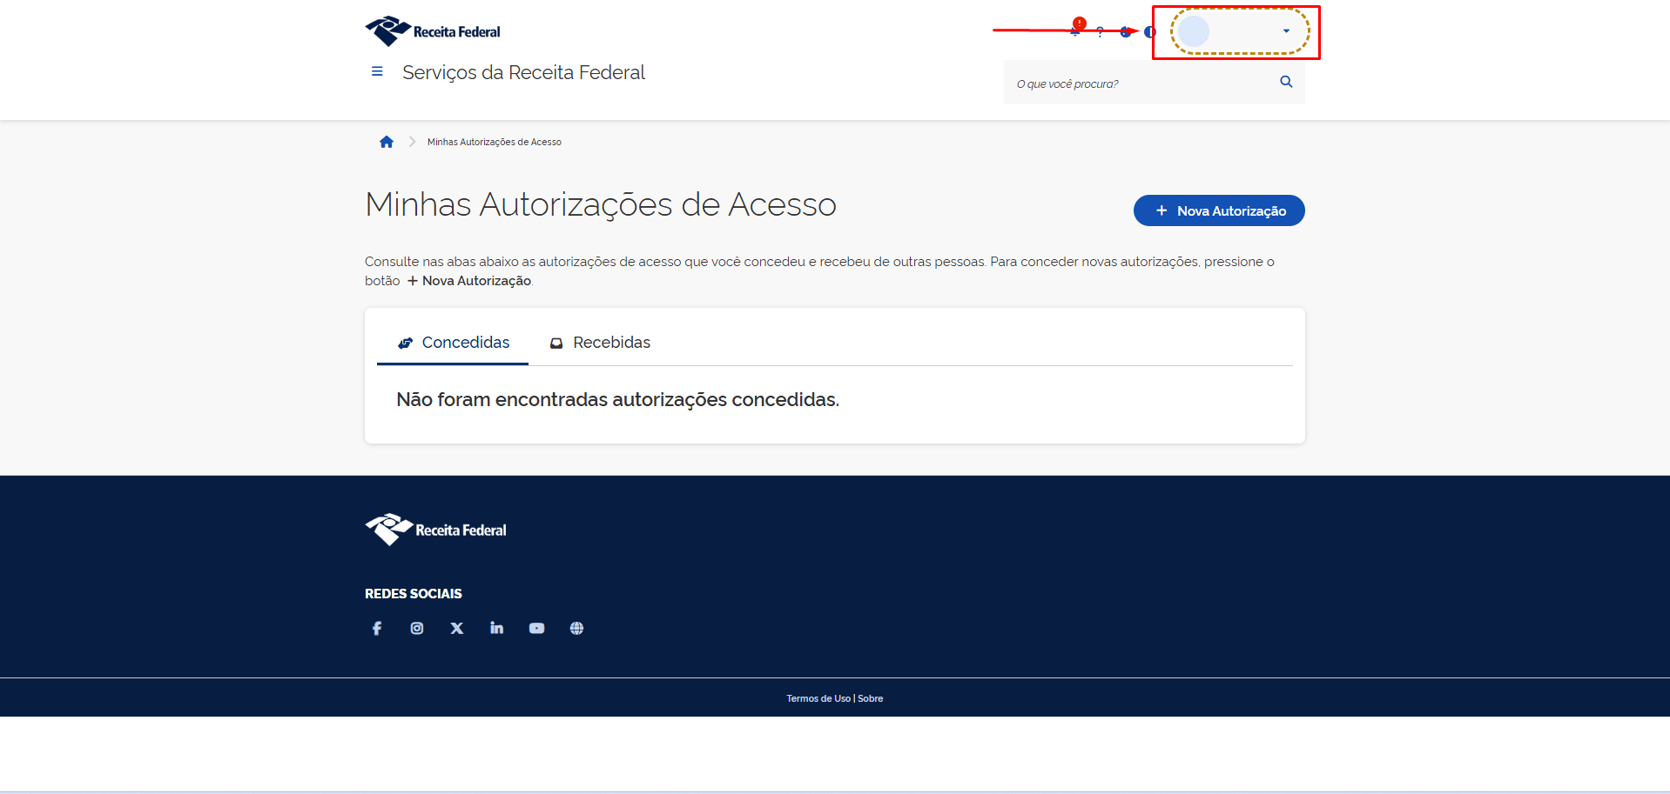This screenshot has width=1670, height=794.
Task: Toggle the high contrast mode icon
Action: click(x=1149, y=32)
